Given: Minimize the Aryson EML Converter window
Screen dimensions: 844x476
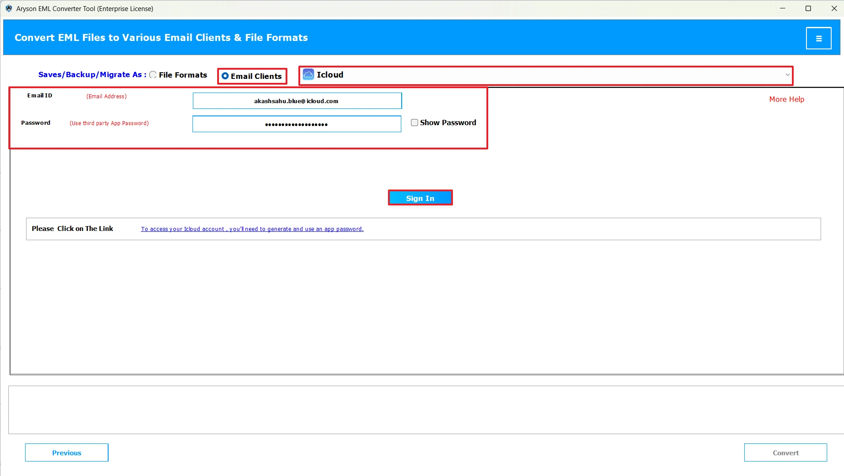Looking at the screenshot, I should point(782,8).
